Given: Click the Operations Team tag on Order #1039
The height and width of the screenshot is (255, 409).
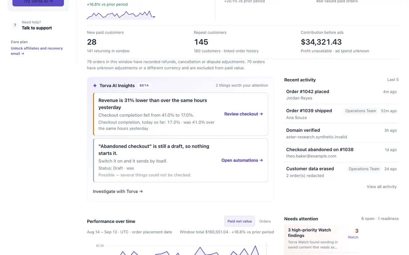Looking at the screenshot, I should (x=361, y=111).
